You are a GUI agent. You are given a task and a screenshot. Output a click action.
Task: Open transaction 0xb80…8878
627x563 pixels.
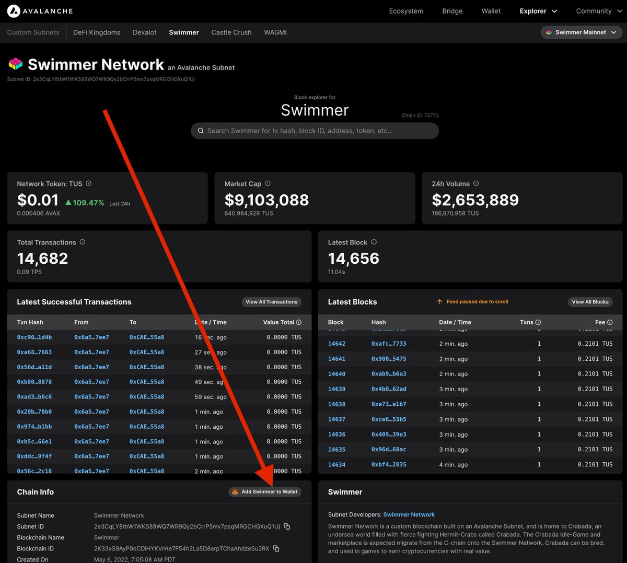(34, 382)
